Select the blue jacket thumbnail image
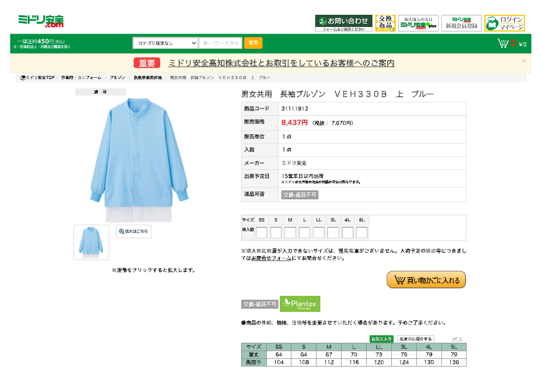This screenshot has height=382, width=541. 91,242
